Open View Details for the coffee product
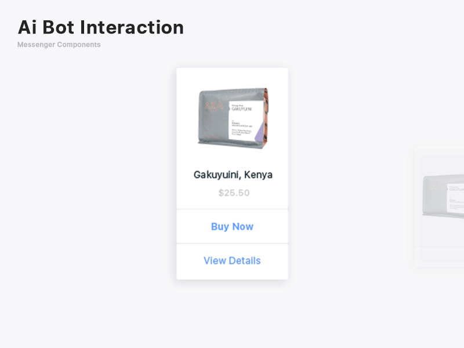 pyautogui.click(x=232, y=260)
